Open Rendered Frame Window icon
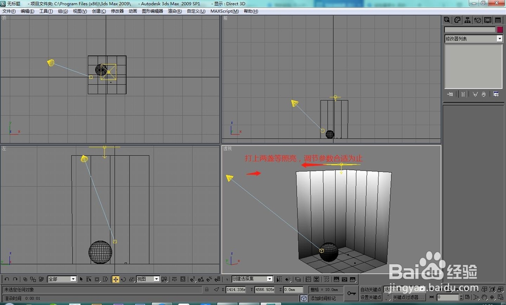This screenshot has width=506, height=305. (344, 279)
